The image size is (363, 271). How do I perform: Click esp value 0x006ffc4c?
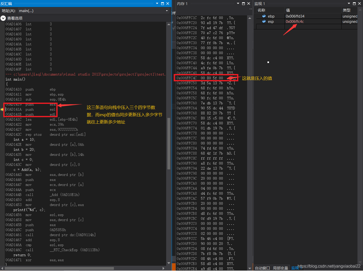[x=295, y=21]
